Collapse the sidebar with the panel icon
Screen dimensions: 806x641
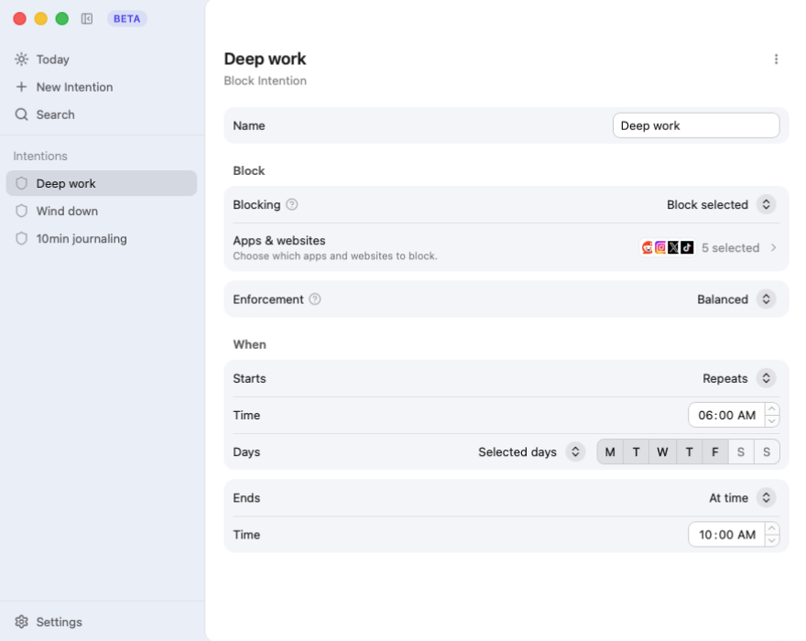(x=87, y=19)
